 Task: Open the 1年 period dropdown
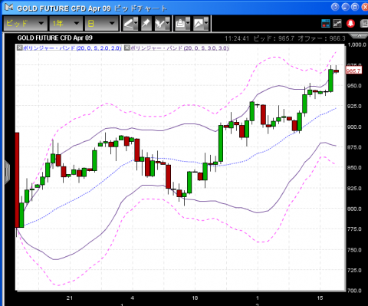click(66, 24)
